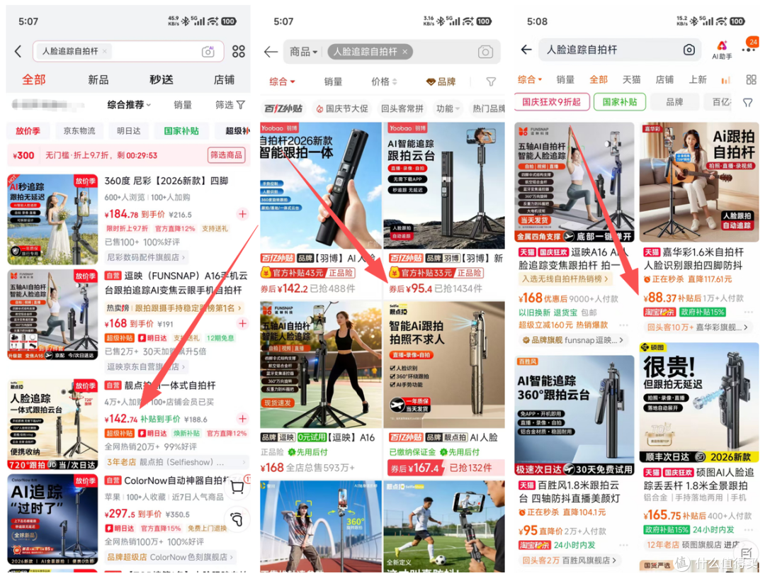
Task: Open camera search in JD search bar
Action: (208, 51)
